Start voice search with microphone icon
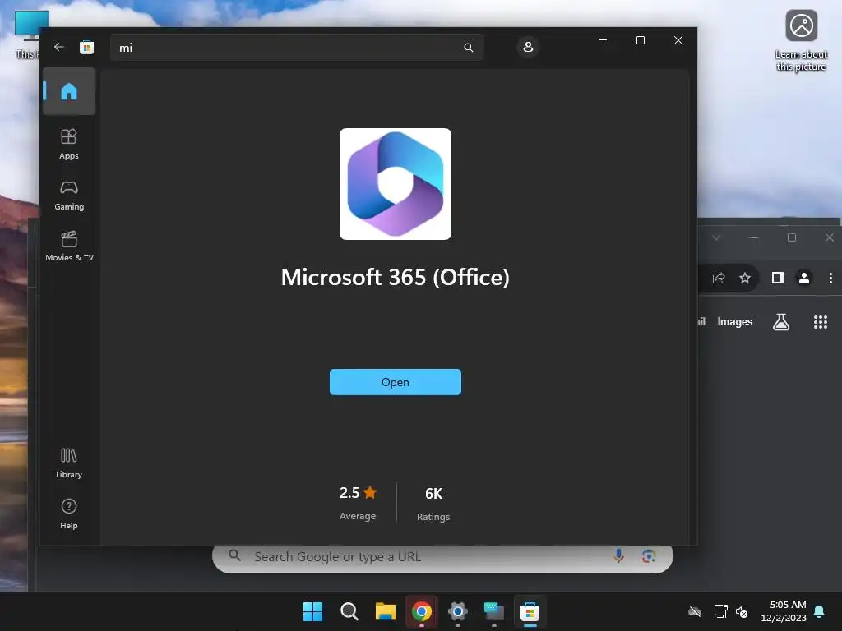This screenshot has width=842, height=631. (x=618, y=556)
